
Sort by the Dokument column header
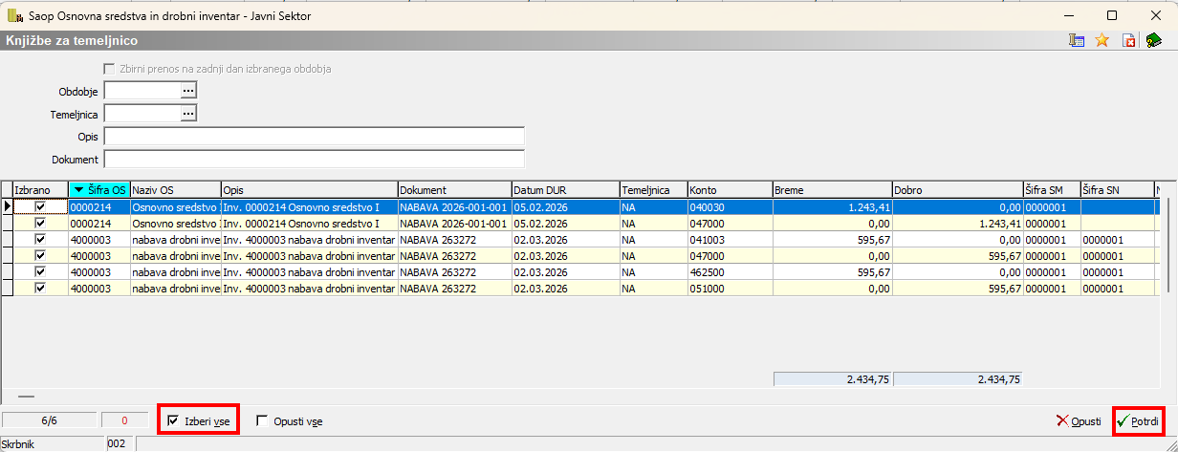point(454,189)
